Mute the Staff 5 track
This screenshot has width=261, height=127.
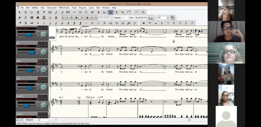click(39, 99)
